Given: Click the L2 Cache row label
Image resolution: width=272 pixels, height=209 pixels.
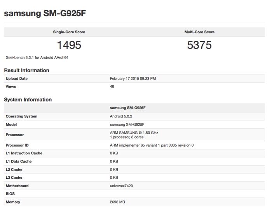Looking at the screenshot, I should click(x=14, y=169).
